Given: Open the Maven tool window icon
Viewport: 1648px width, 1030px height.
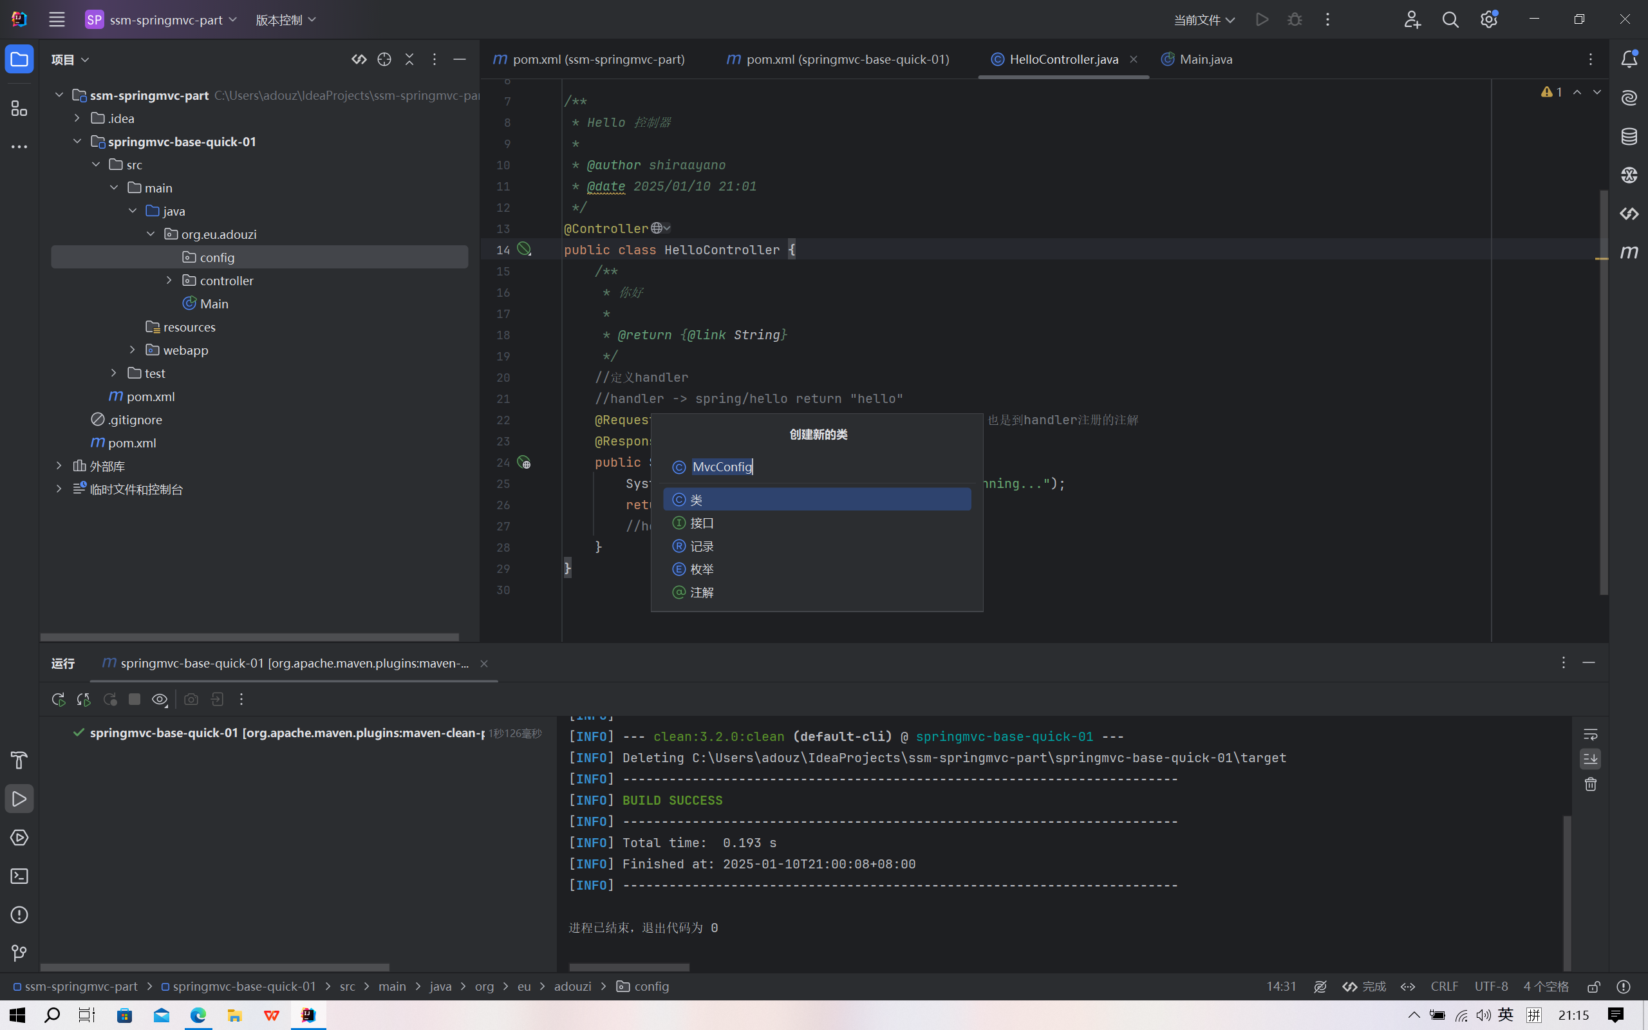Looking at the screenshot, I should pyautogui.click(x=1628, y=253).
